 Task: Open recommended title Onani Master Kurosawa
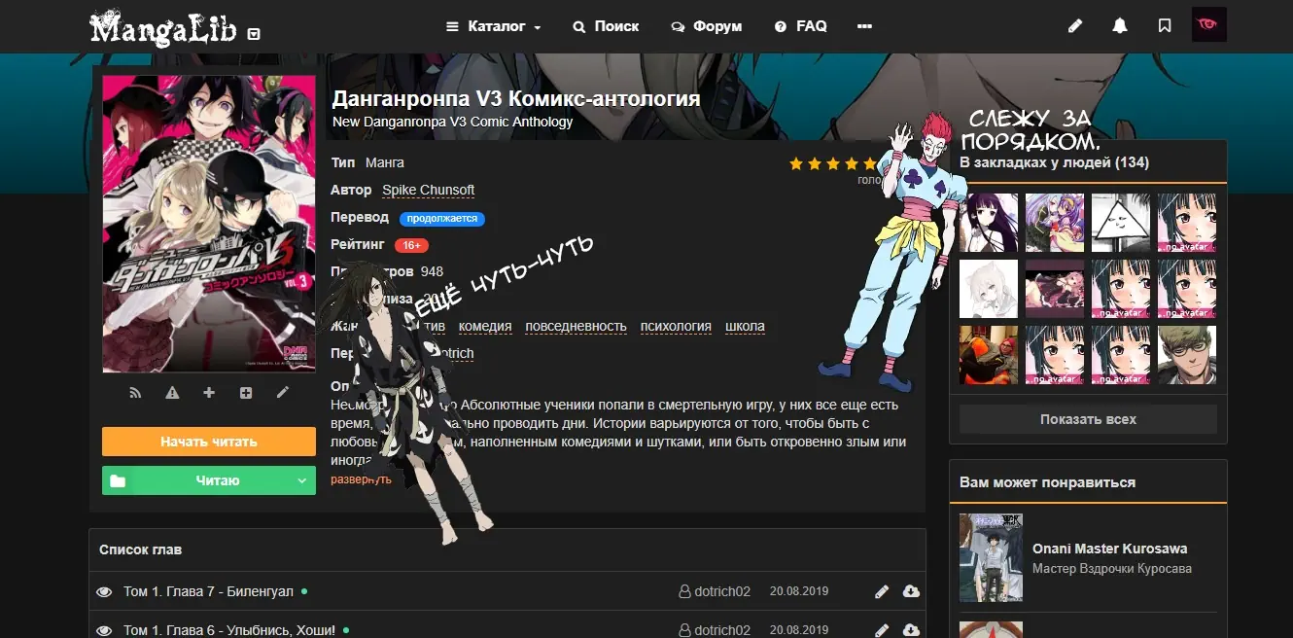(1109, 549)
